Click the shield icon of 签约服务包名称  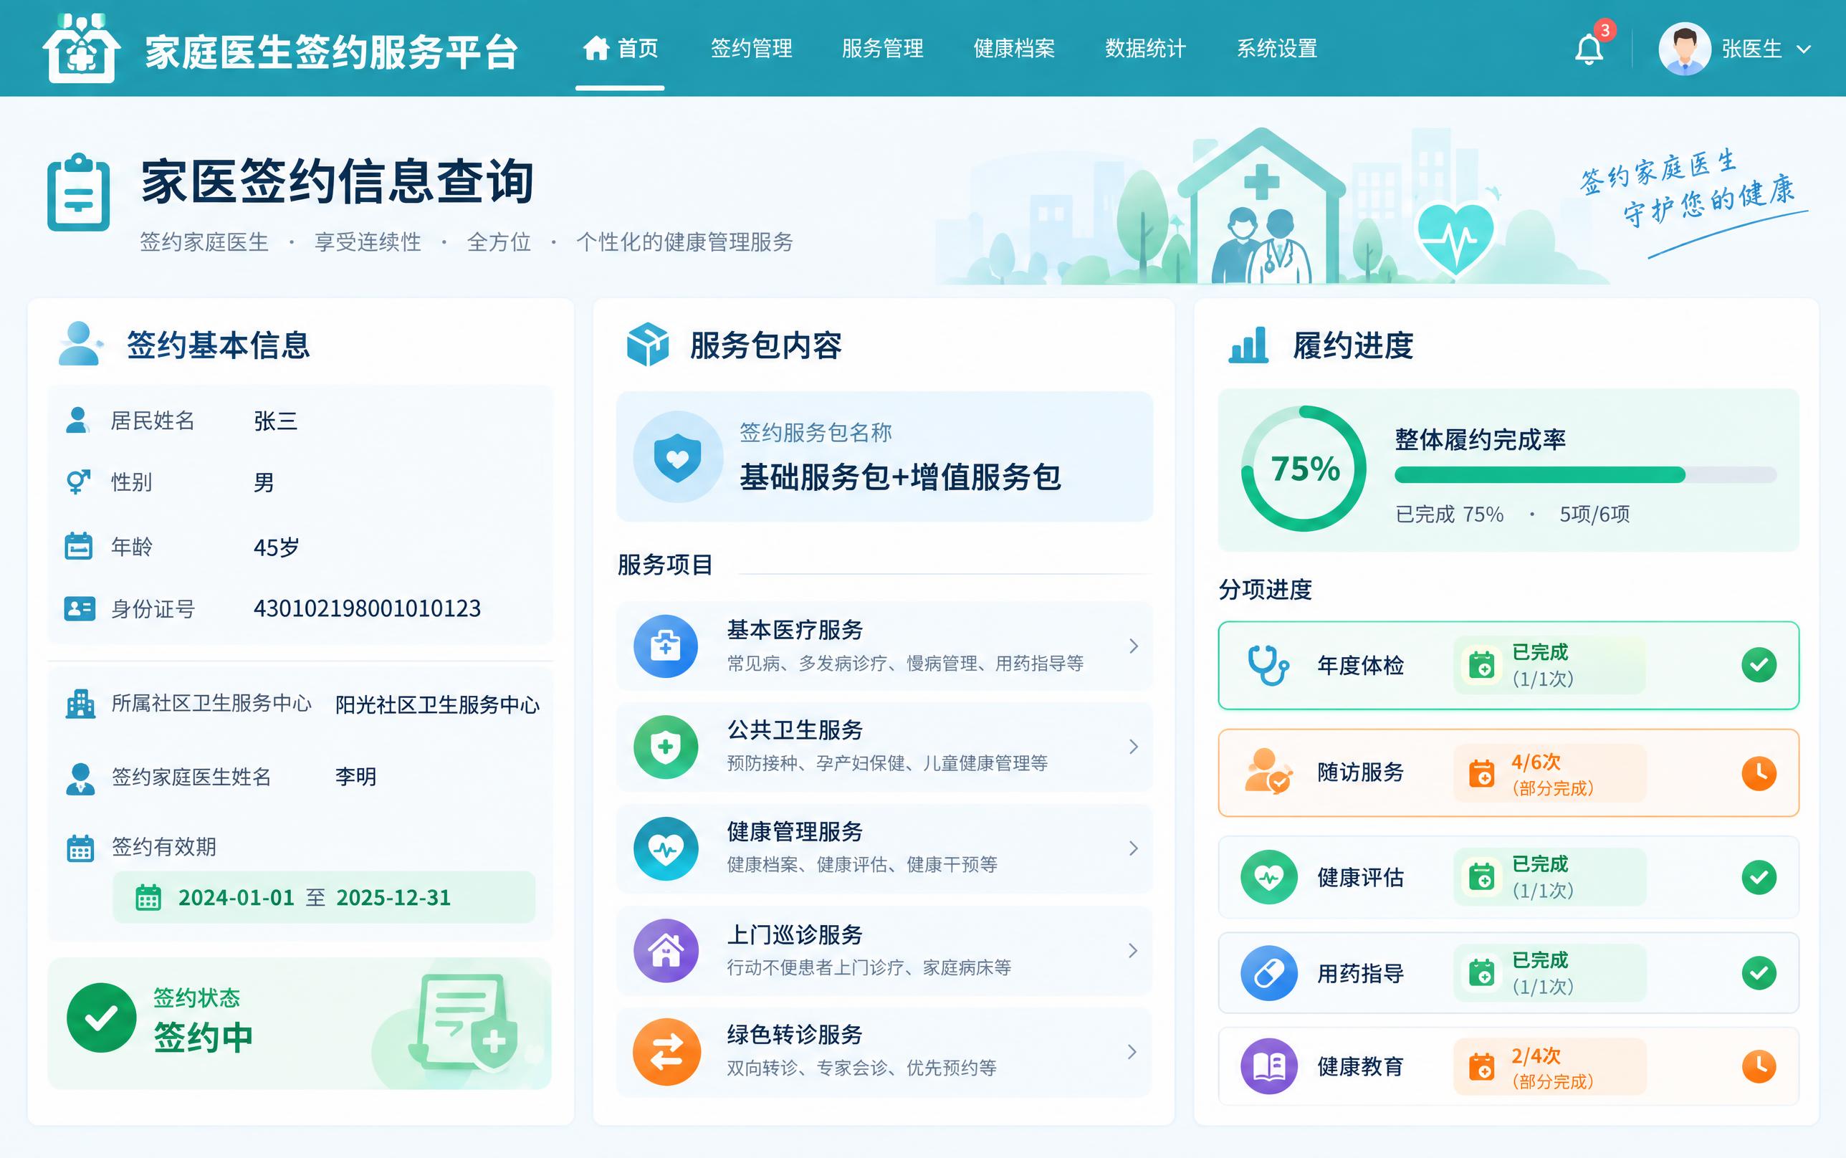pos(678,457)
